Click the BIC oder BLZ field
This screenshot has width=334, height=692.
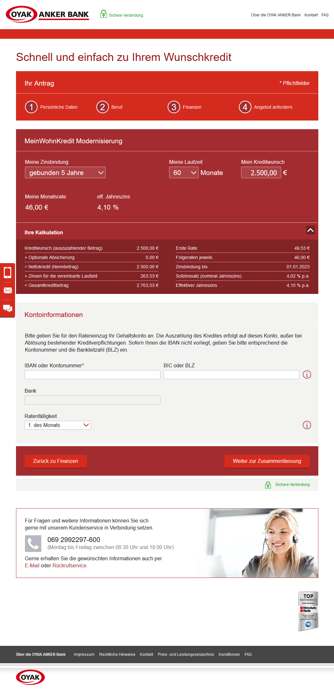click(x=232, y=375)
